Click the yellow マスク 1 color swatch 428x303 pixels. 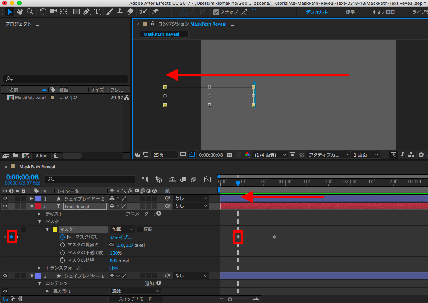tap(55, 229)
